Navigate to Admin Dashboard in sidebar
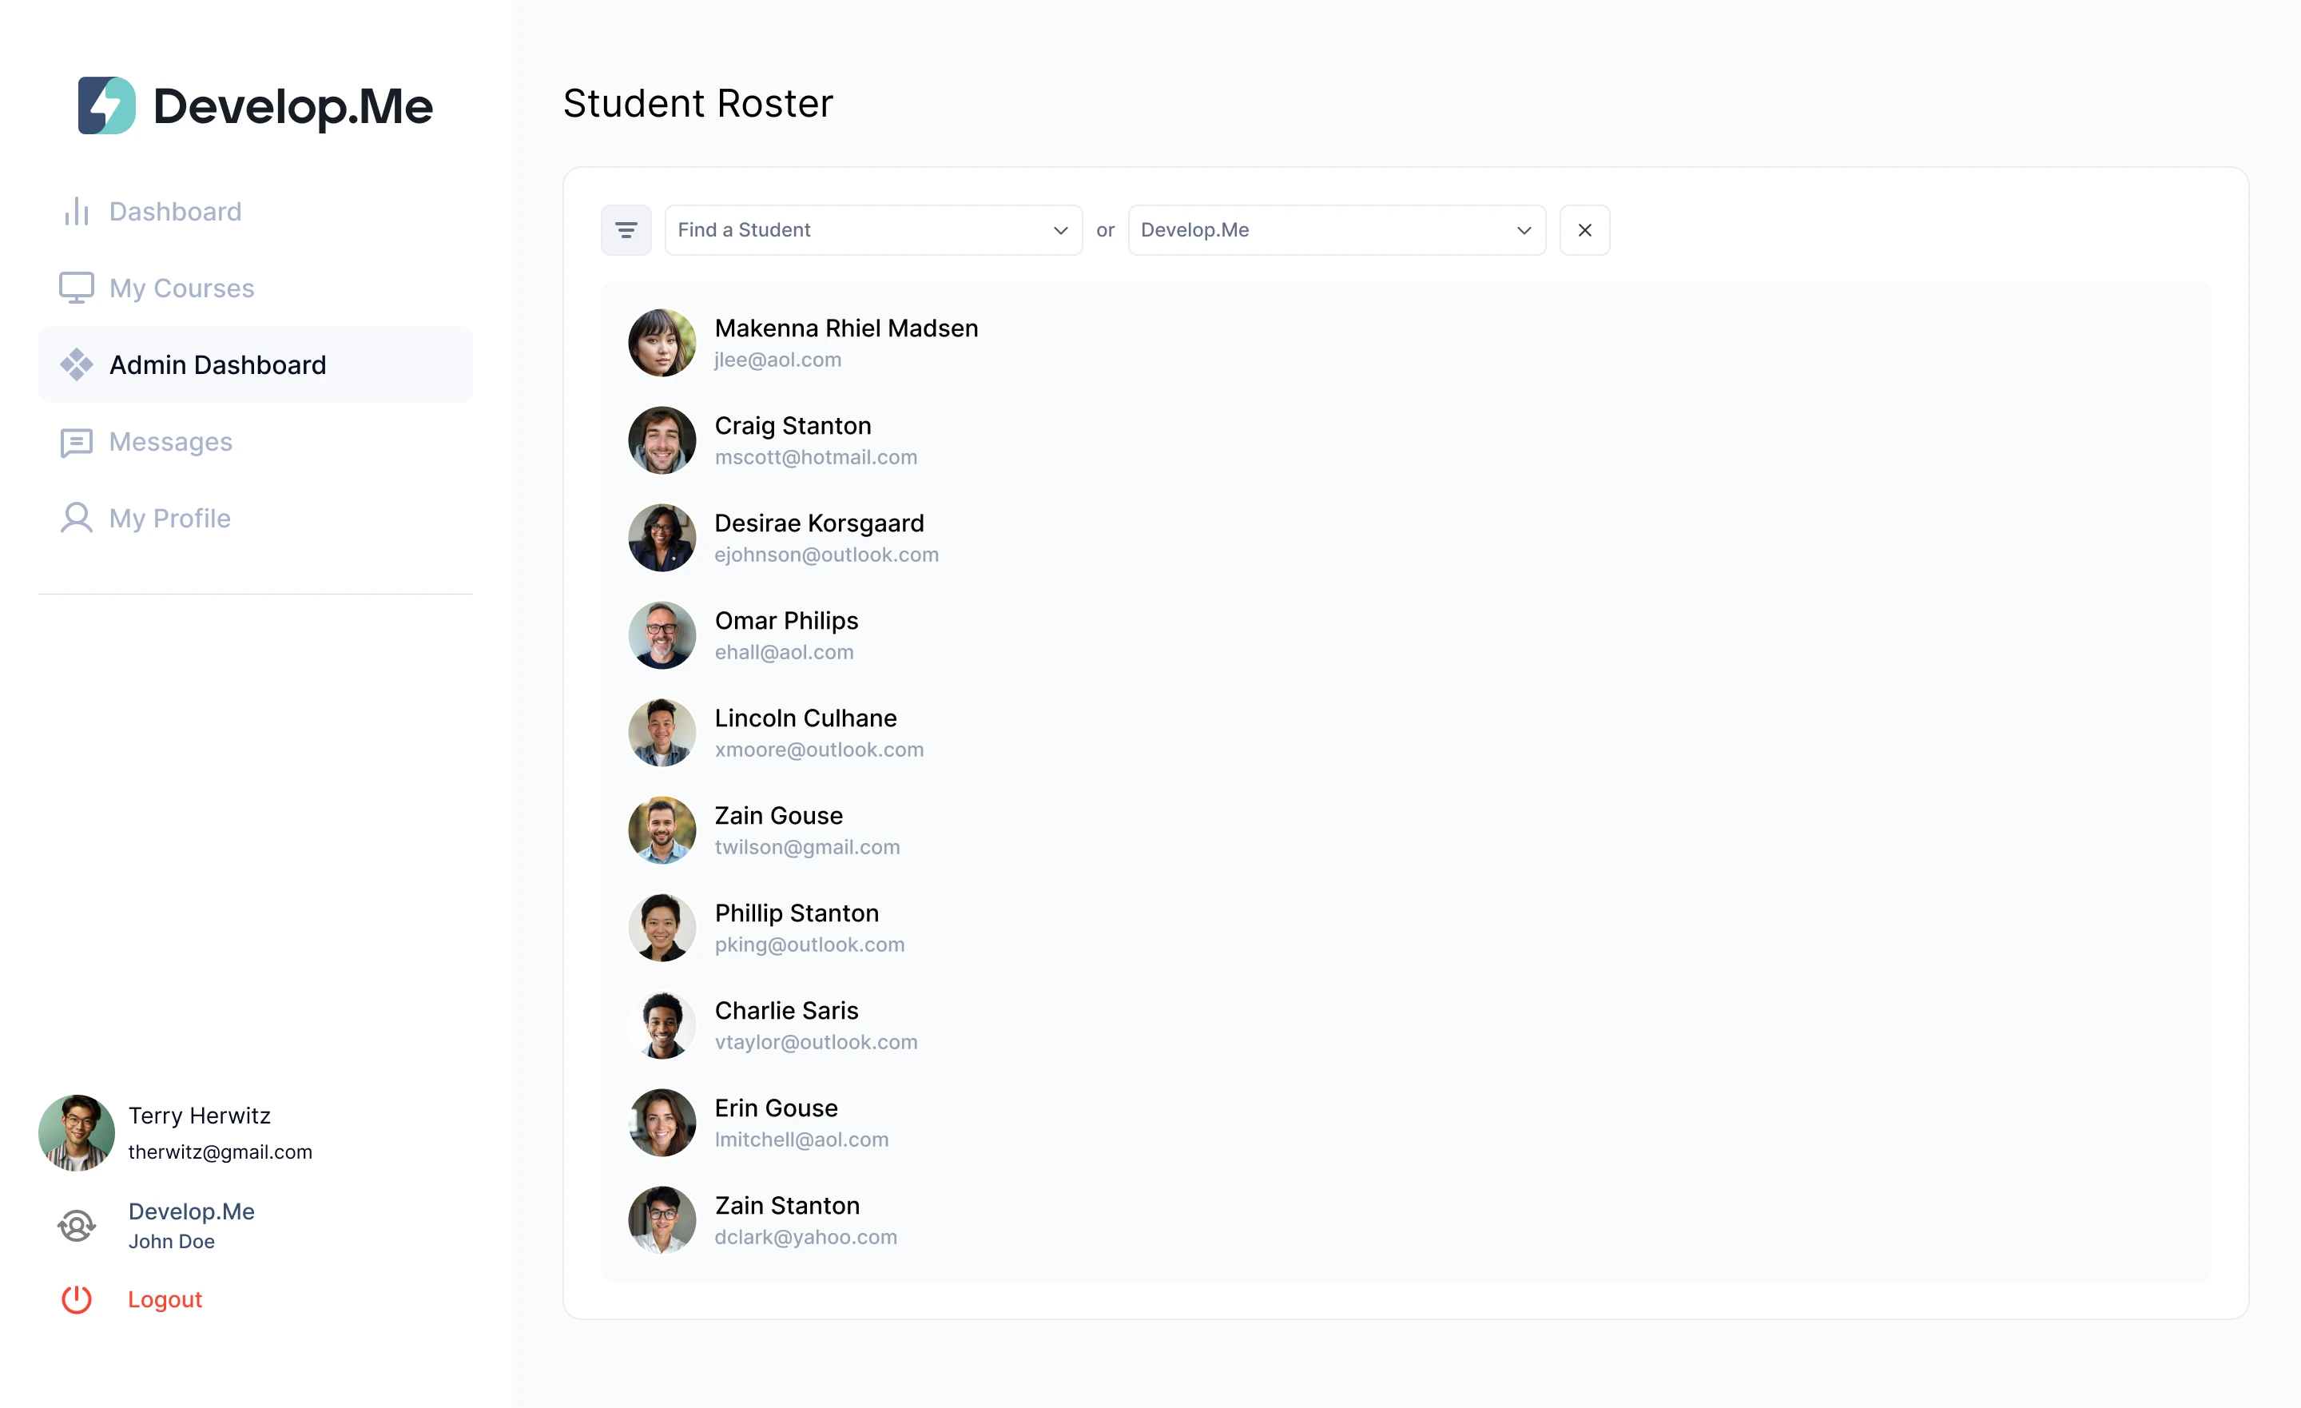The width and height of the screenshot is (2301, 1408). coord(217,364)
